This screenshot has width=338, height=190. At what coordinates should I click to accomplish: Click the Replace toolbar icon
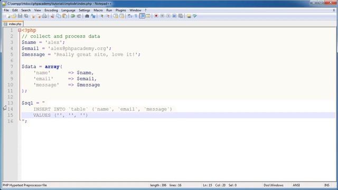pos(93,16)
